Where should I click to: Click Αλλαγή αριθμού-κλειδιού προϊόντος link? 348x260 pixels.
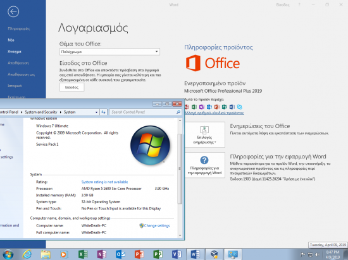pos(214,113)
